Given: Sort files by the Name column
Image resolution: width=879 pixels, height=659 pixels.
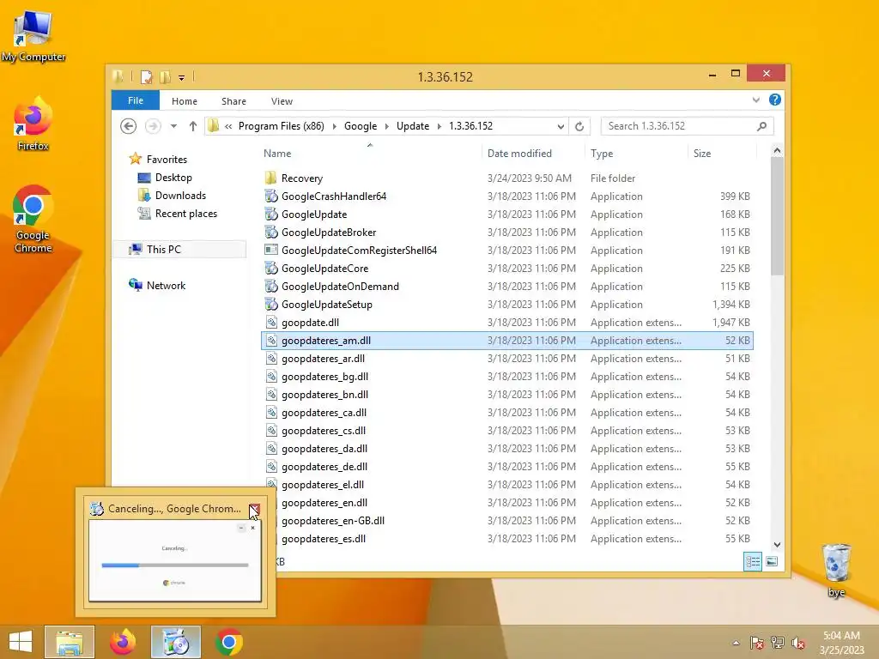Looking at the screenshot, I should click(370, 154).
